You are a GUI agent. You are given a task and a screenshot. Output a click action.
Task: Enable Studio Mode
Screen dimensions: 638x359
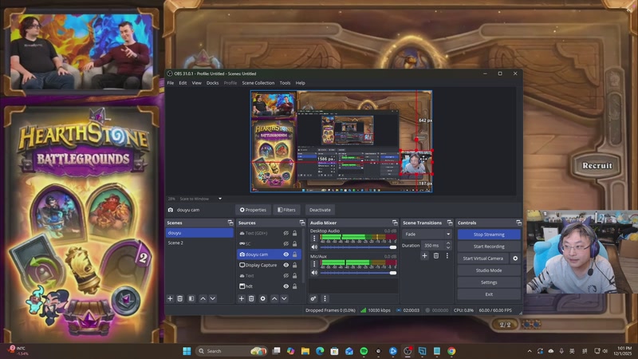[x=489, y=270]
